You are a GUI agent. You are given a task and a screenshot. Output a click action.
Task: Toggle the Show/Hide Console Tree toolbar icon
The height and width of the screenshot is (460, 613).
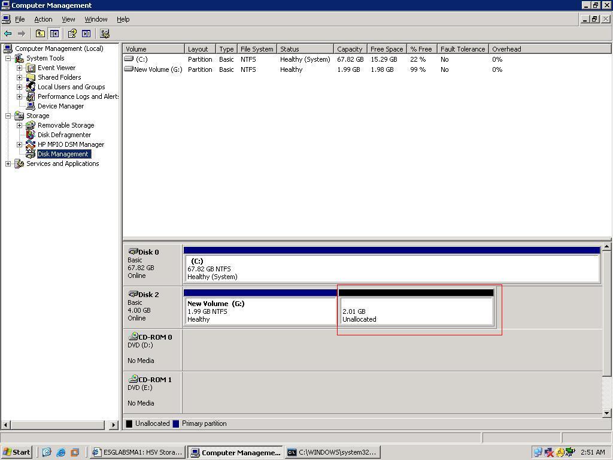click(54, 34)
